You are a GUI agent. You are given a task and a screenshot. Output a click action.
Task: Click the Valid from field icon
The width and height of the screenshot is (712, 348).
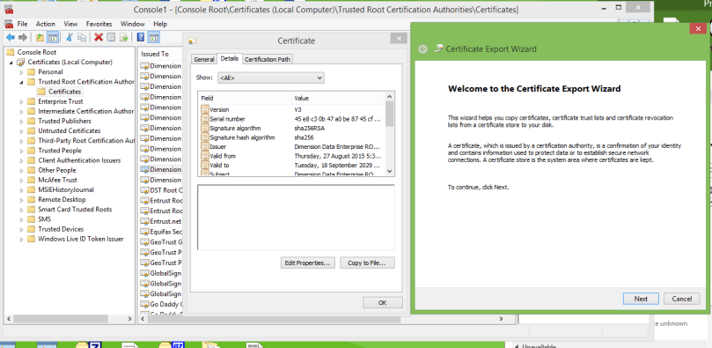205,156
